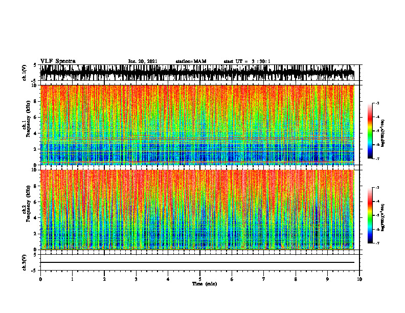Click the ch.2 spectrogram colorbar

click(x=370, y=215)
